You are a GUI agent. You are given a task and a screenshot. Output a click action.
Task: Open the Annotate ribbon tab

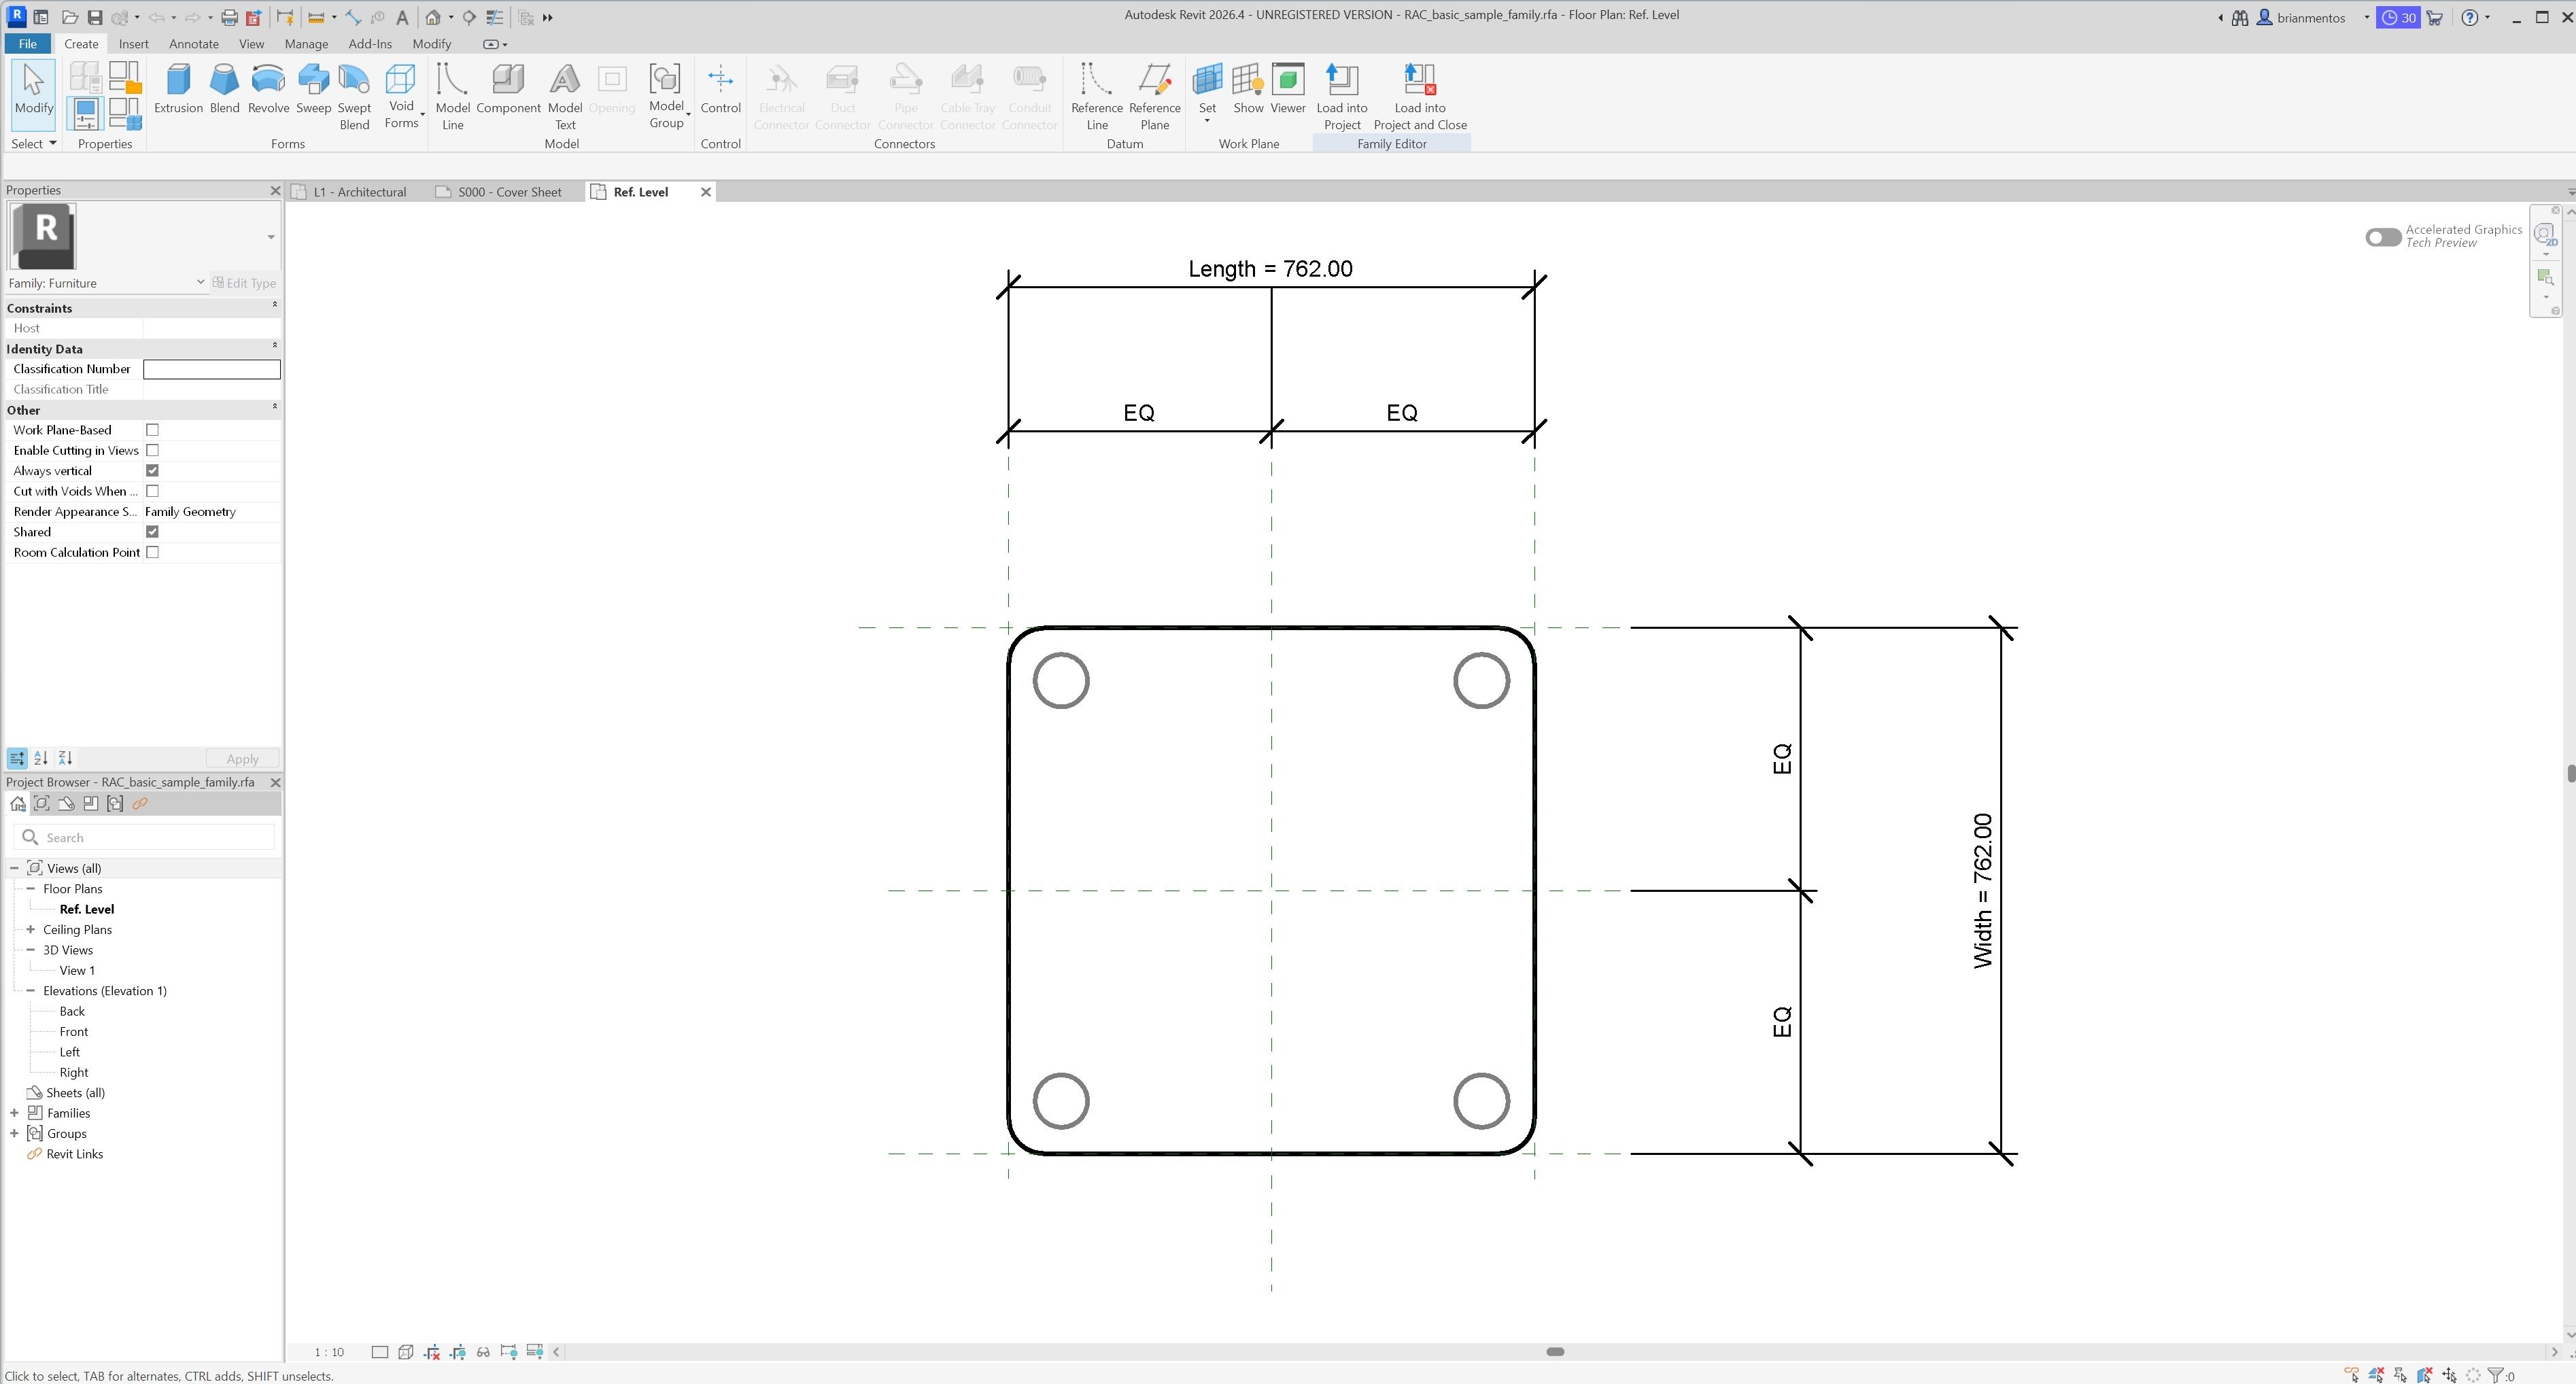coord(193,44)
